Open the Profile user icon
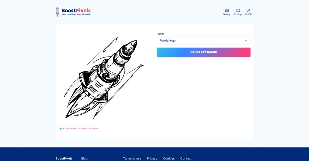Screen dimensions: 309x161 click(248, 11)
